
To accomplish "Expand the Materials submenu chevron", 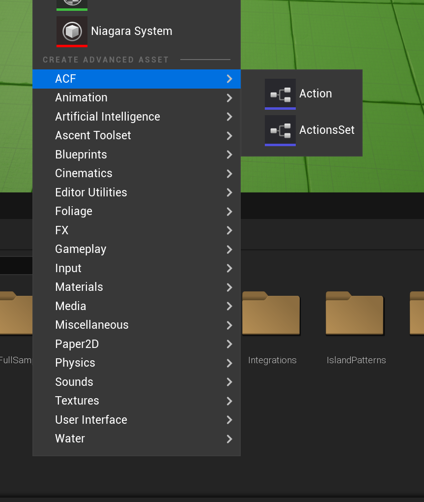I will pos(229,287).
